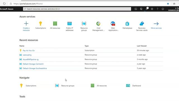Click the favorite star icon in address bar
The width and height of the screenshot is (179, 101).
click(x=168, y=4)
